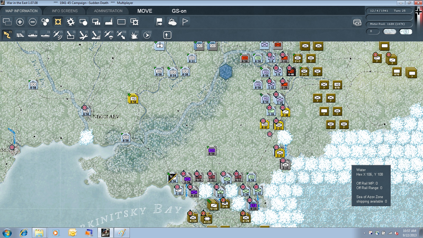The width and height of the screenshot is (423, 238).
Task: Open the INFO SCREENS tab
Action: 65,11
